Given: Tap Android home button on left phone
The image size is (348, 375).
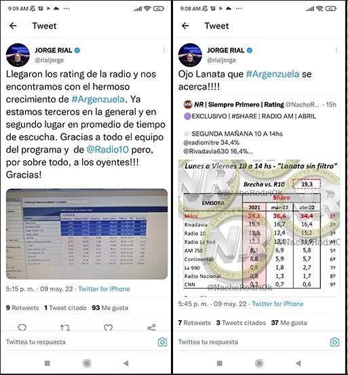Looking at the screenshot, I should tap(87, 363).
